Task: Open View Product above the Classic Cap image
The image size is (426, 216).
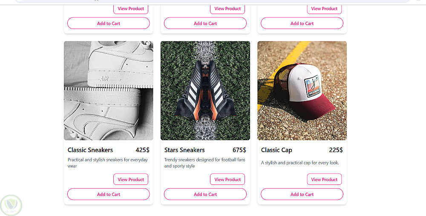Action: pos(324,9)
